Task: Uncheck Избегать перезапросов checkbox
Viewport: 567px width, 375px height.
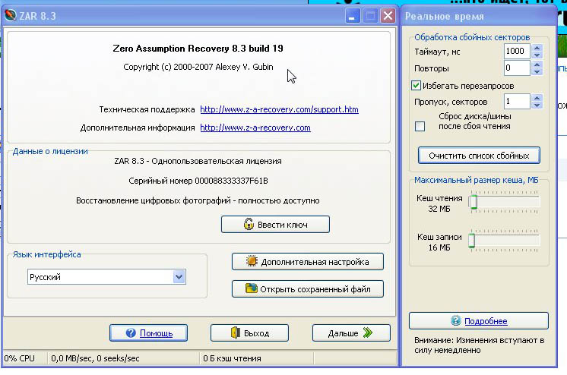Action: 416,86
